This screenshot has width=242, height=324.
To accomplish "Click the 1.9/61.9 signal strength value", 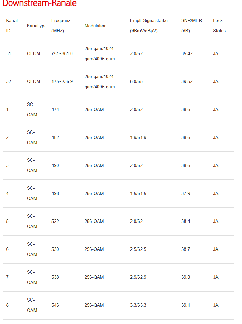I will pyautogui.click(x=138, y=138).
